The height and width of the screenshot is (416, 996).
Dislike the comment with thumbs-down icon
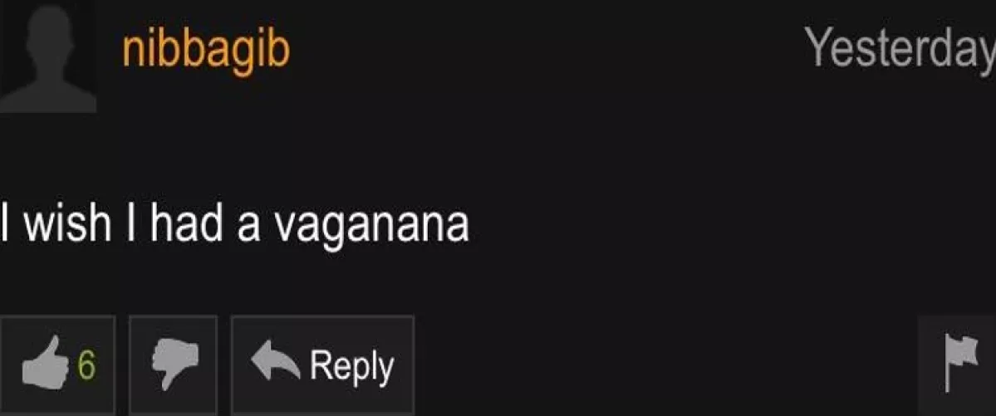point(174,364)
